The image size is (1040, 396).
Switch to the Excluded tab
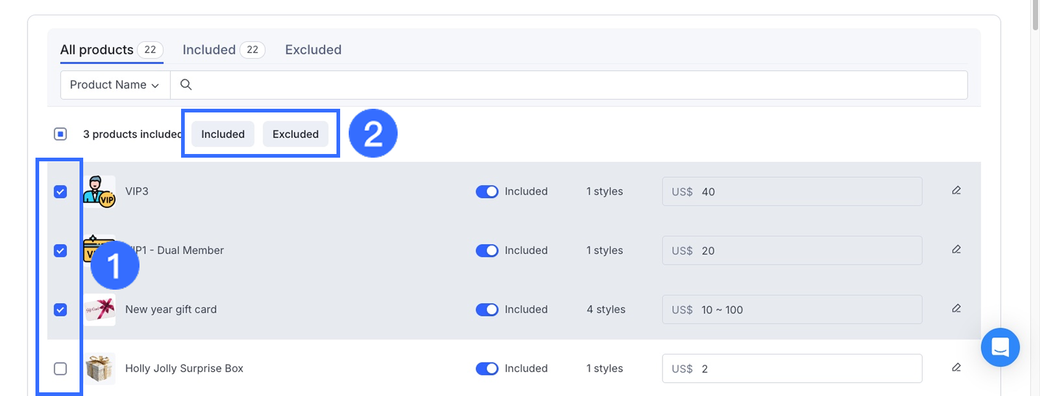(313, 50)
